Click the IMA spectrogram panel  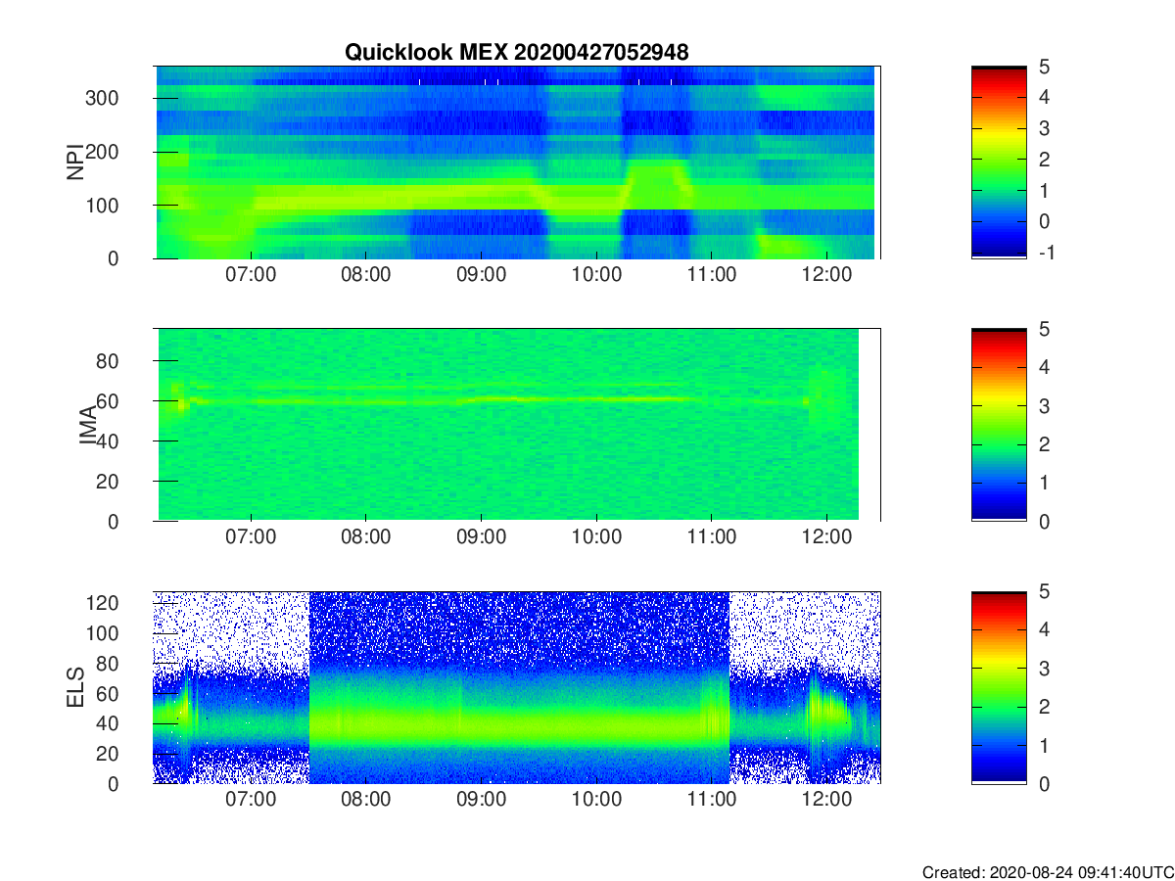coord(517,425)
